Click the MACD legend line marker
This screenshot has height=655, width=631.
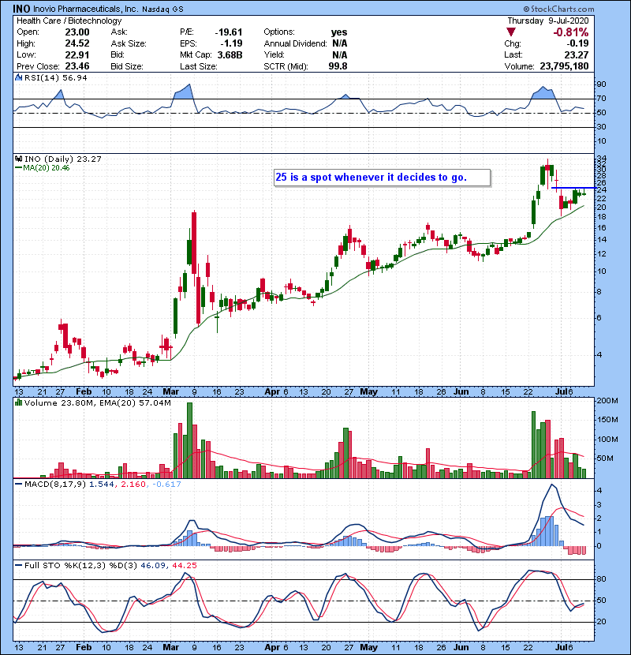[18, 485]
